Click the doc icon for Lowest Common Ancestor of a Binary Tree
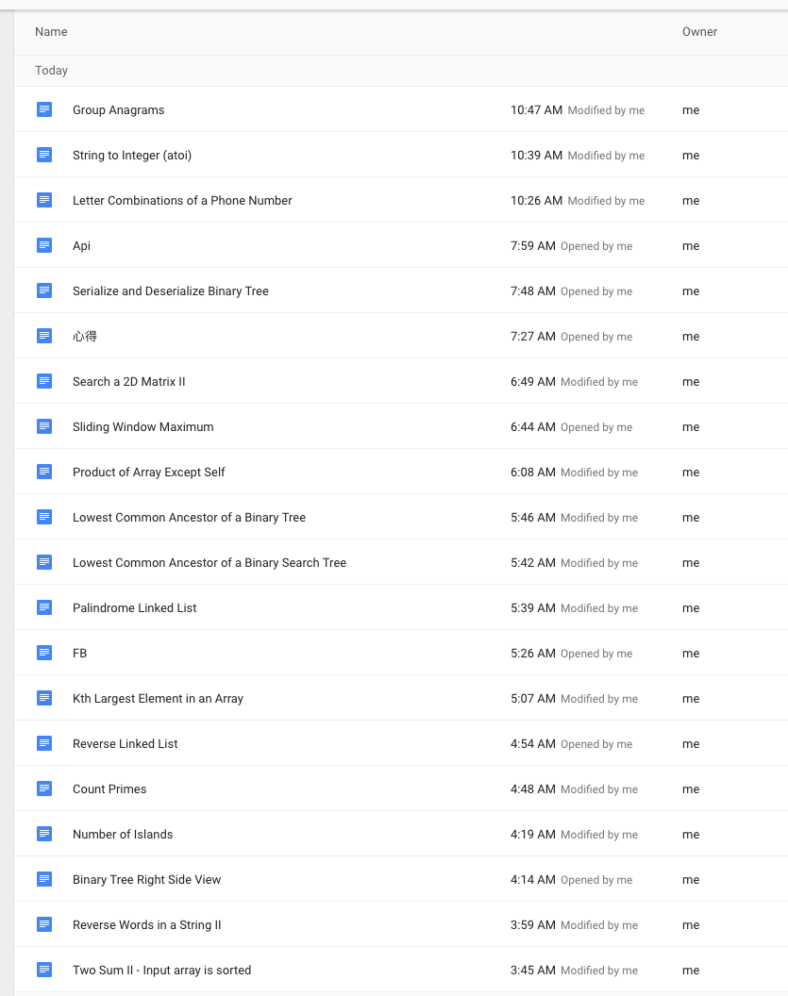This screenshot has width=788, height=996. click(x=43, y=517)
